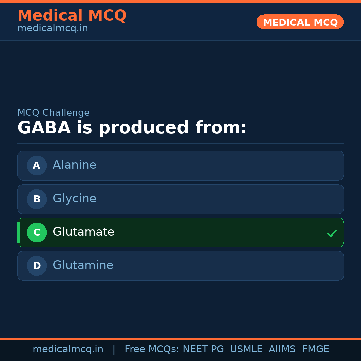Choose the Glycine answer text
This screenshot has width=361, height=361.
coord(75,199)
